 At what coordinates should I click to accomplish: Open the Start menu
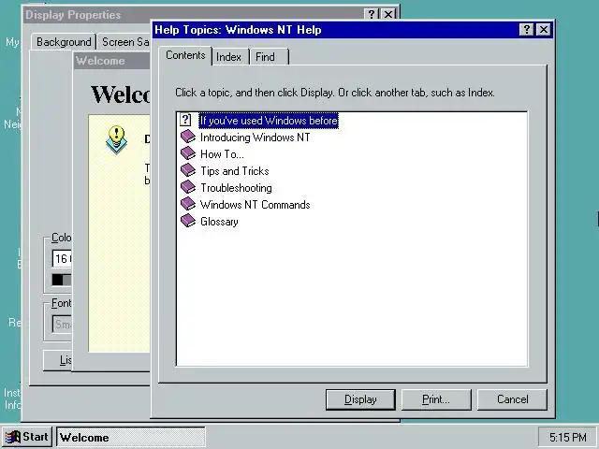pos(26,437)
